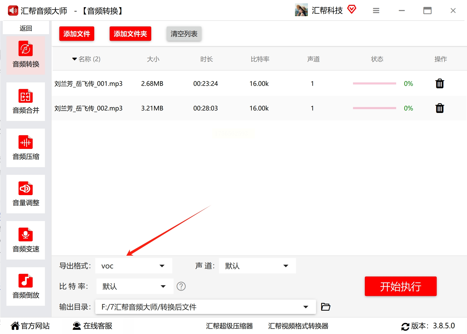Open the 音频倒放 audio reverse tool
Screen dimensions: 467x334
coord(26,287)
